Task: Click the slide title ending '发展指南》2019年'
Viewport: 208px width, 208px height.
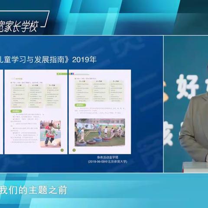Action: tap(48, 59)
